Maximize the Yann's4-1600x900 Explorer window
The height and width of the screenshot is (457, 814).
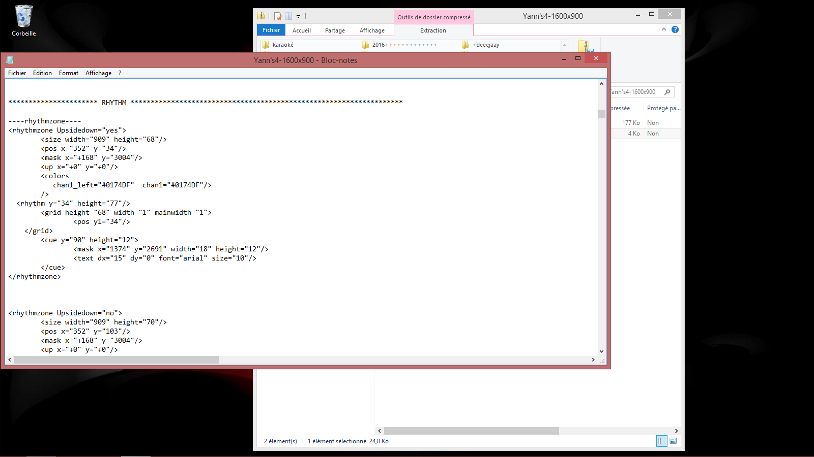click(651, 14)
